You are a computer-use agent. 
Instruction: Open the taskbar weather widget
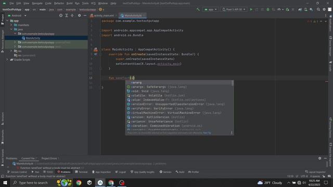coord(270,182)
